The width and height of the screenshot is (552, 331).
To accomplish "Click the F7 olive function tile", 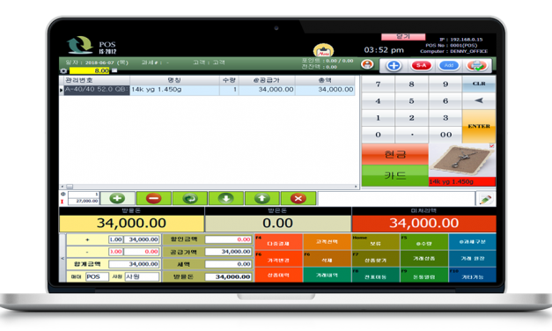I will point(376,259).
